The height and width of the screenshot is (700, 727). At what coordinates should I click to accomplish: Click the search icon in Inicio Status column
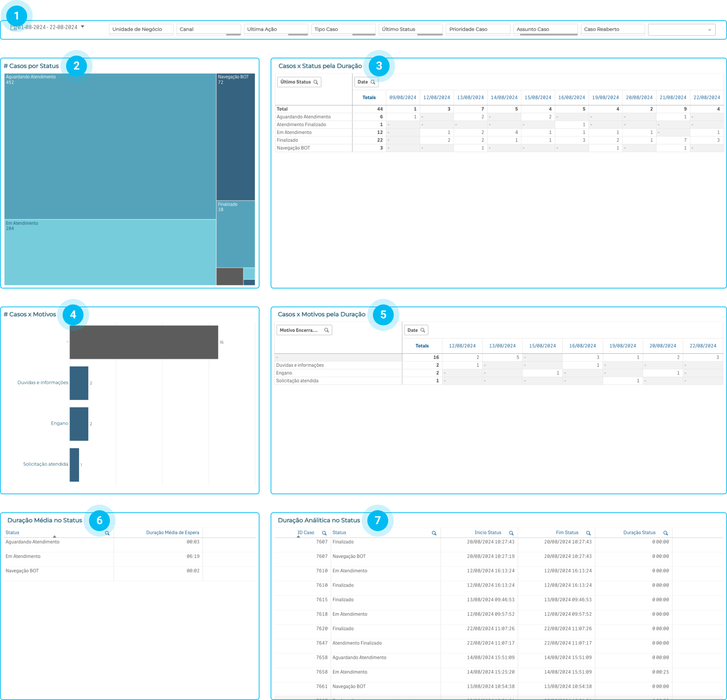[511, 533]
